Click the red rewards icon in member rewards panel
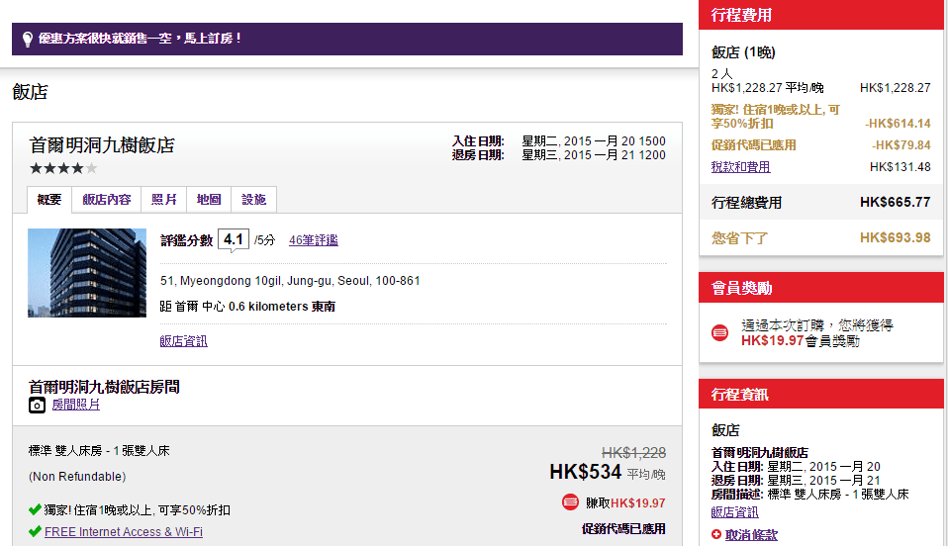This screenshot has height=546, width=948. pyautogui.click(x=720, y=332)
